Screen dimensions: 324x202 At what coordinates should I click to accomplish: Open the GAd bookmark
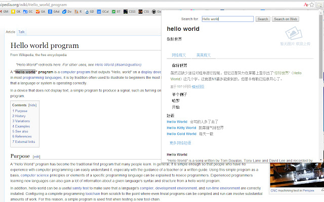click(x=54, y=12)
